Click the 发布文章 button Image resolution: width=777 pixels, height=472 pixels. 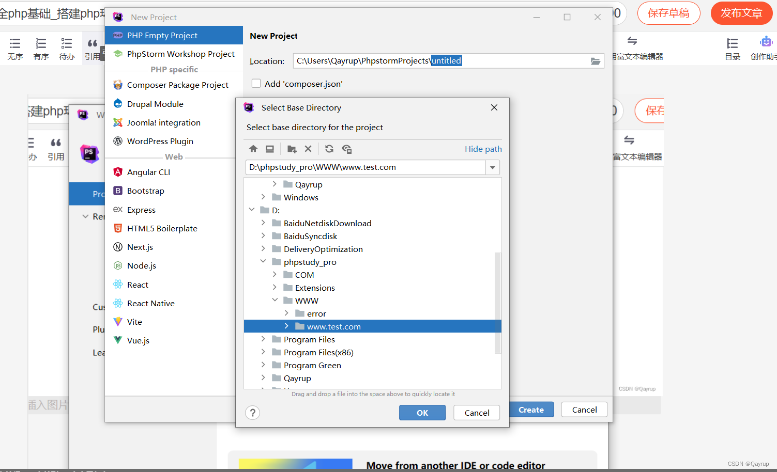click(741, 13)
